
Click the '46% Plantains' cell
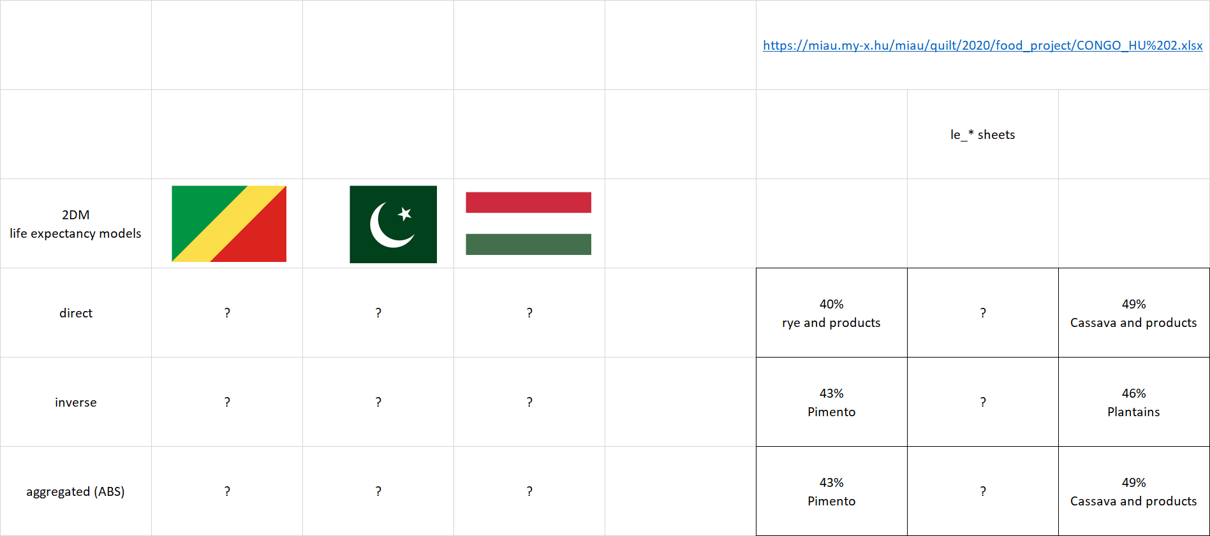1133,402
